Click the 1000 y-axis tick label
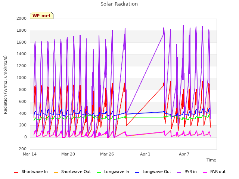The image size is (239, 179). [x=22, y=78]
